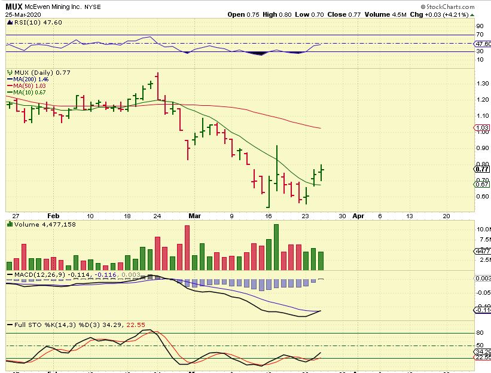Click the tallest red volume bar
Viewport: 491px width, 373px height.
[x=187, y=247]
